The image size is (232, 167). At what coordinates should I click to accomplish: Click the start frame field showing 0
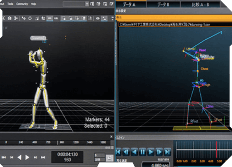(x=99, y=155)
